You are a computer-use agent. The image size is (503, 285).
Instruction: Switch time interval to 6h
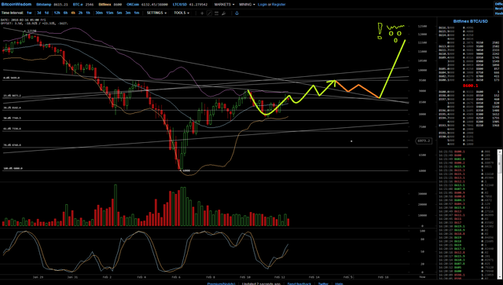click(65, 13)
